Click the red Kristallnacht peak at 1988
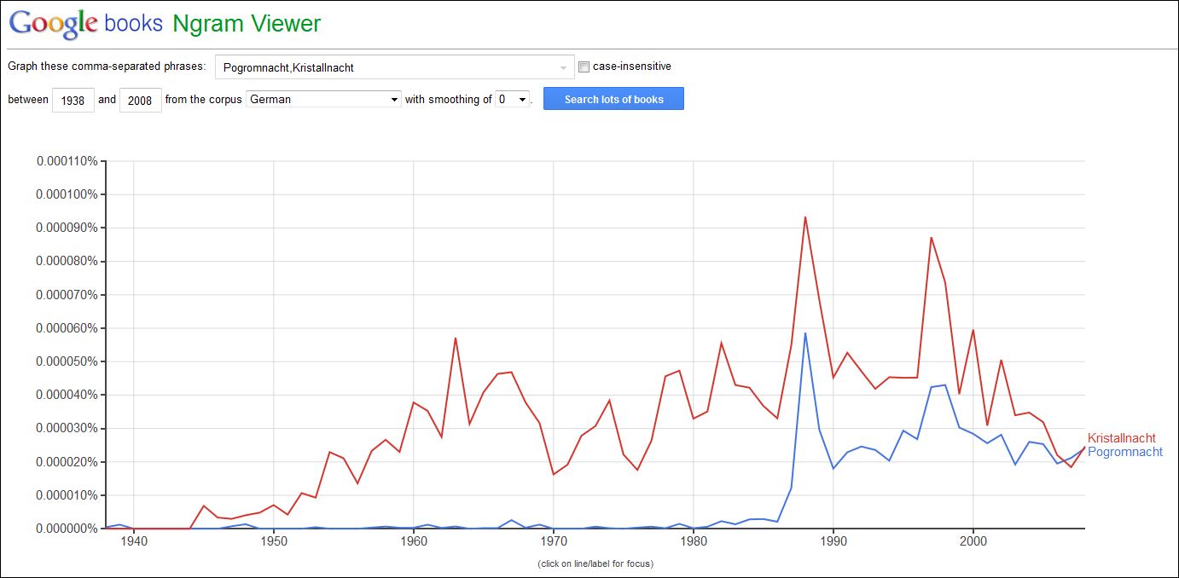 pos(805,217)
